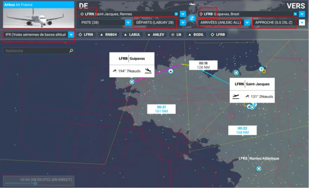Click the 194° 7Nœuds wind readout

click(129, 71)
